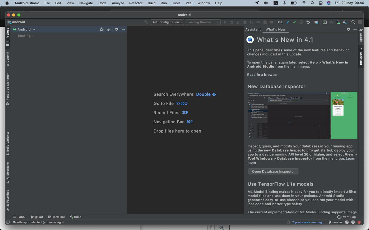
Task: Click the Gradle sync started status text
Action: coord(38,222)
